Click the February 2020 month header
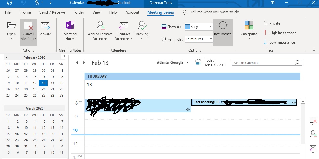The height and width of the screenshot is (159, 319). 34,57
